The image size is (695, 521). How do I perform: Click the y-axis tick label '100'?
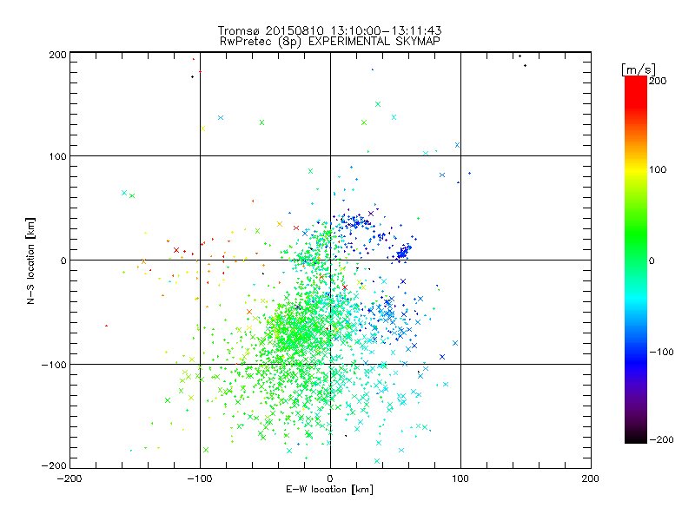coord(57,156)
